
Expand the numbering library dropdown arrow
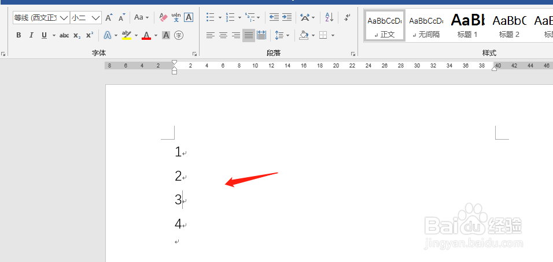click(x=240, y=17)
